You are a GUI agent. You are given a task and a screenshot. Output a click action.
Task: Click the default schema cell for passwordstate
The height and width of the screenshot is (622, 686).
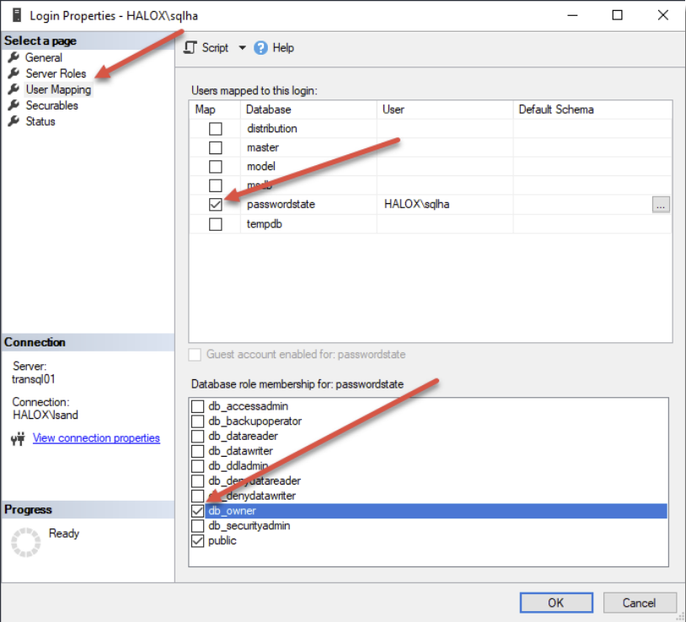582,204
